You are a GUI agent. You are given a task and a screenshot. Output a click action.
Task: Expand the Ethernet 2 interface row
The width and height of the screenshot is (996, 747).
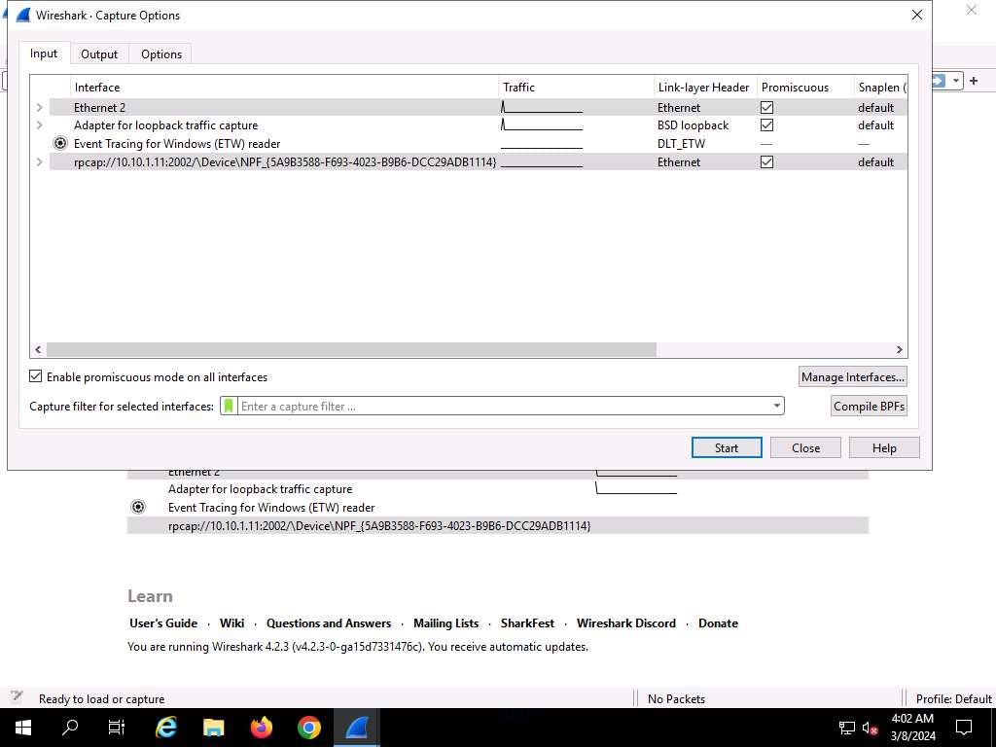(39, 108)
